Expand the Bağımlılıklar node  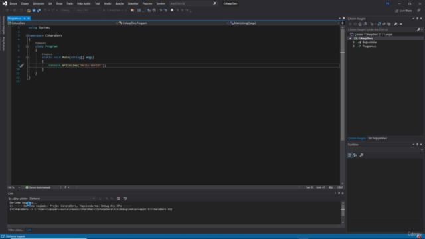point(354,42)
